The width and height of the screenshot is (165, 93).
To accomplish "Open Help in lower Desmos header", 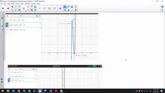I will pyautogui.click(x=101, y=66).
